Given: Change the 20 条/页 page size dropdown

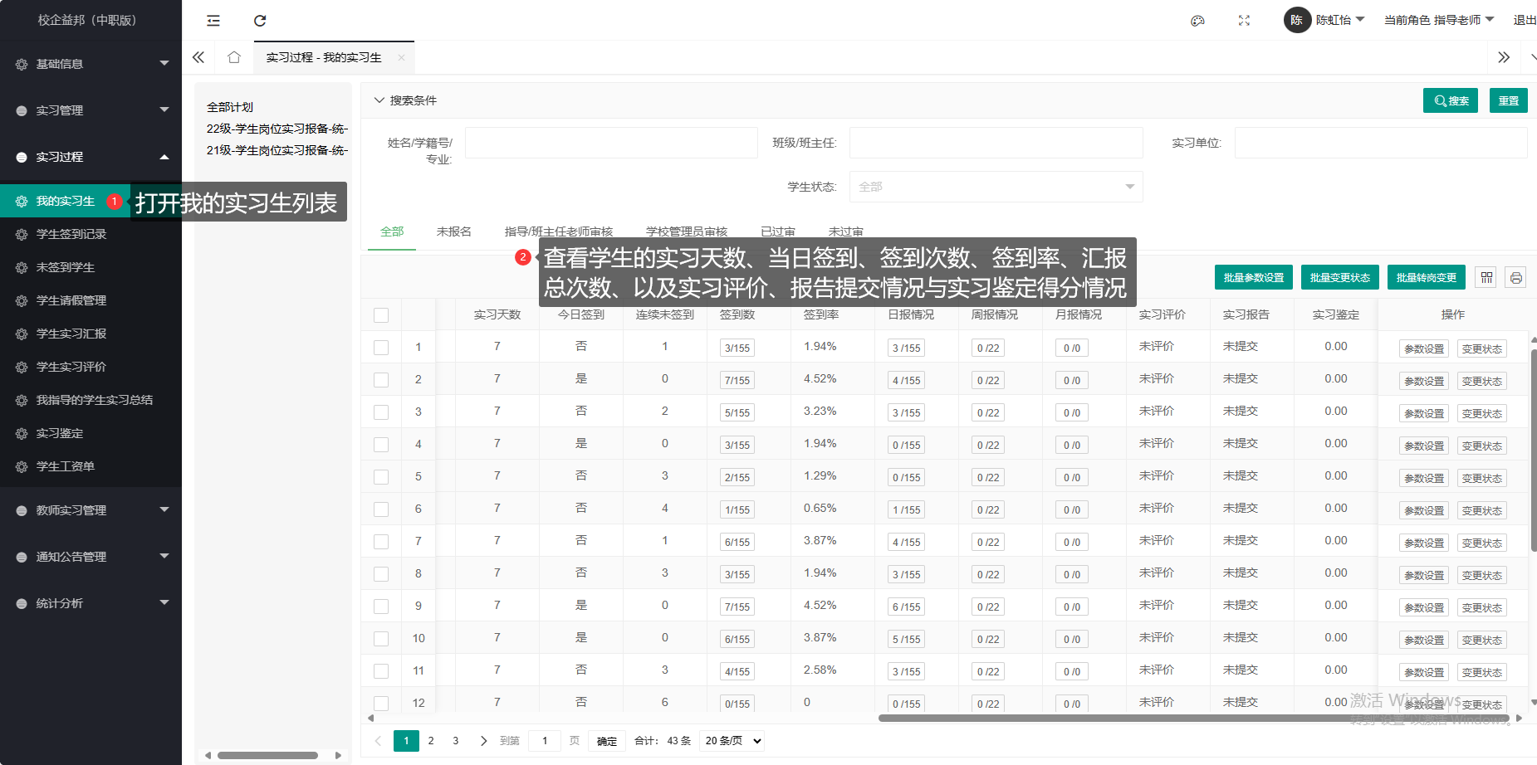Looking at the screenshot, I should (732, 741).
